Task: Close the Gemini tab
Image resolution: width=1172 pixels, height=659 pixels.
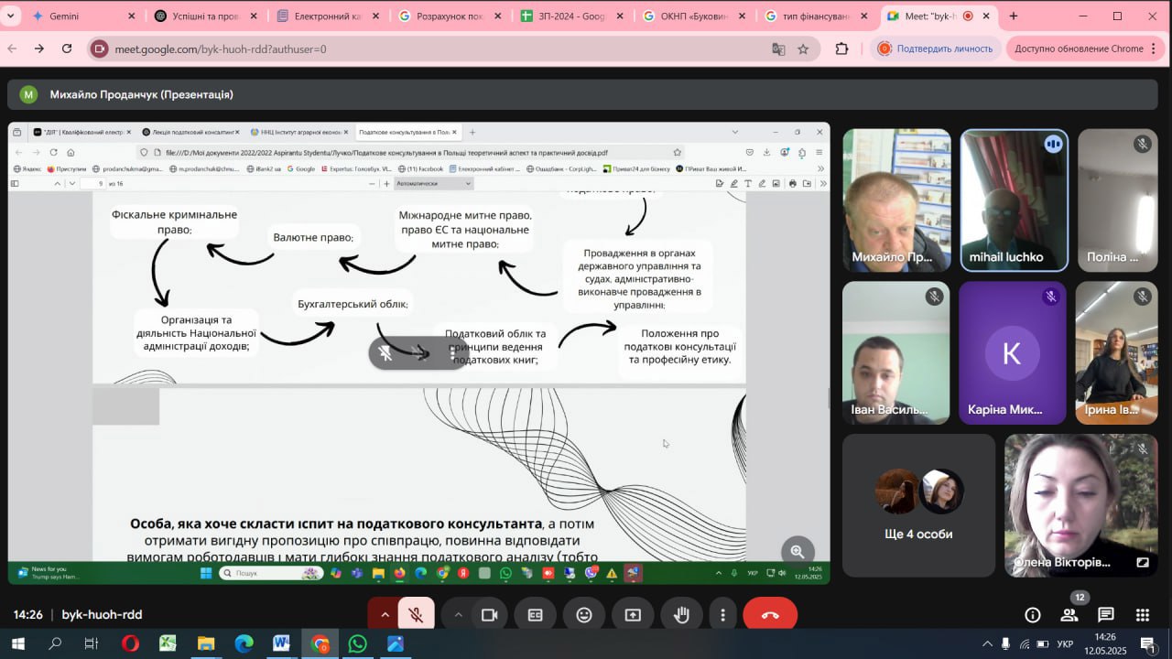Action: pyautogui.click(x=132, y=16)
